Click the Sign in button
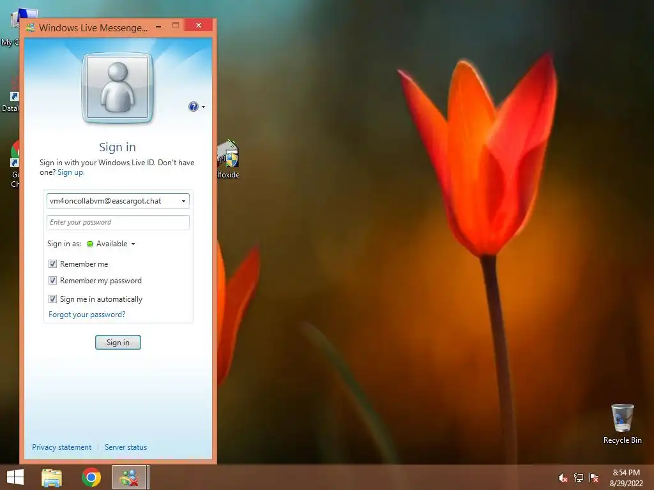 (118, 343)
